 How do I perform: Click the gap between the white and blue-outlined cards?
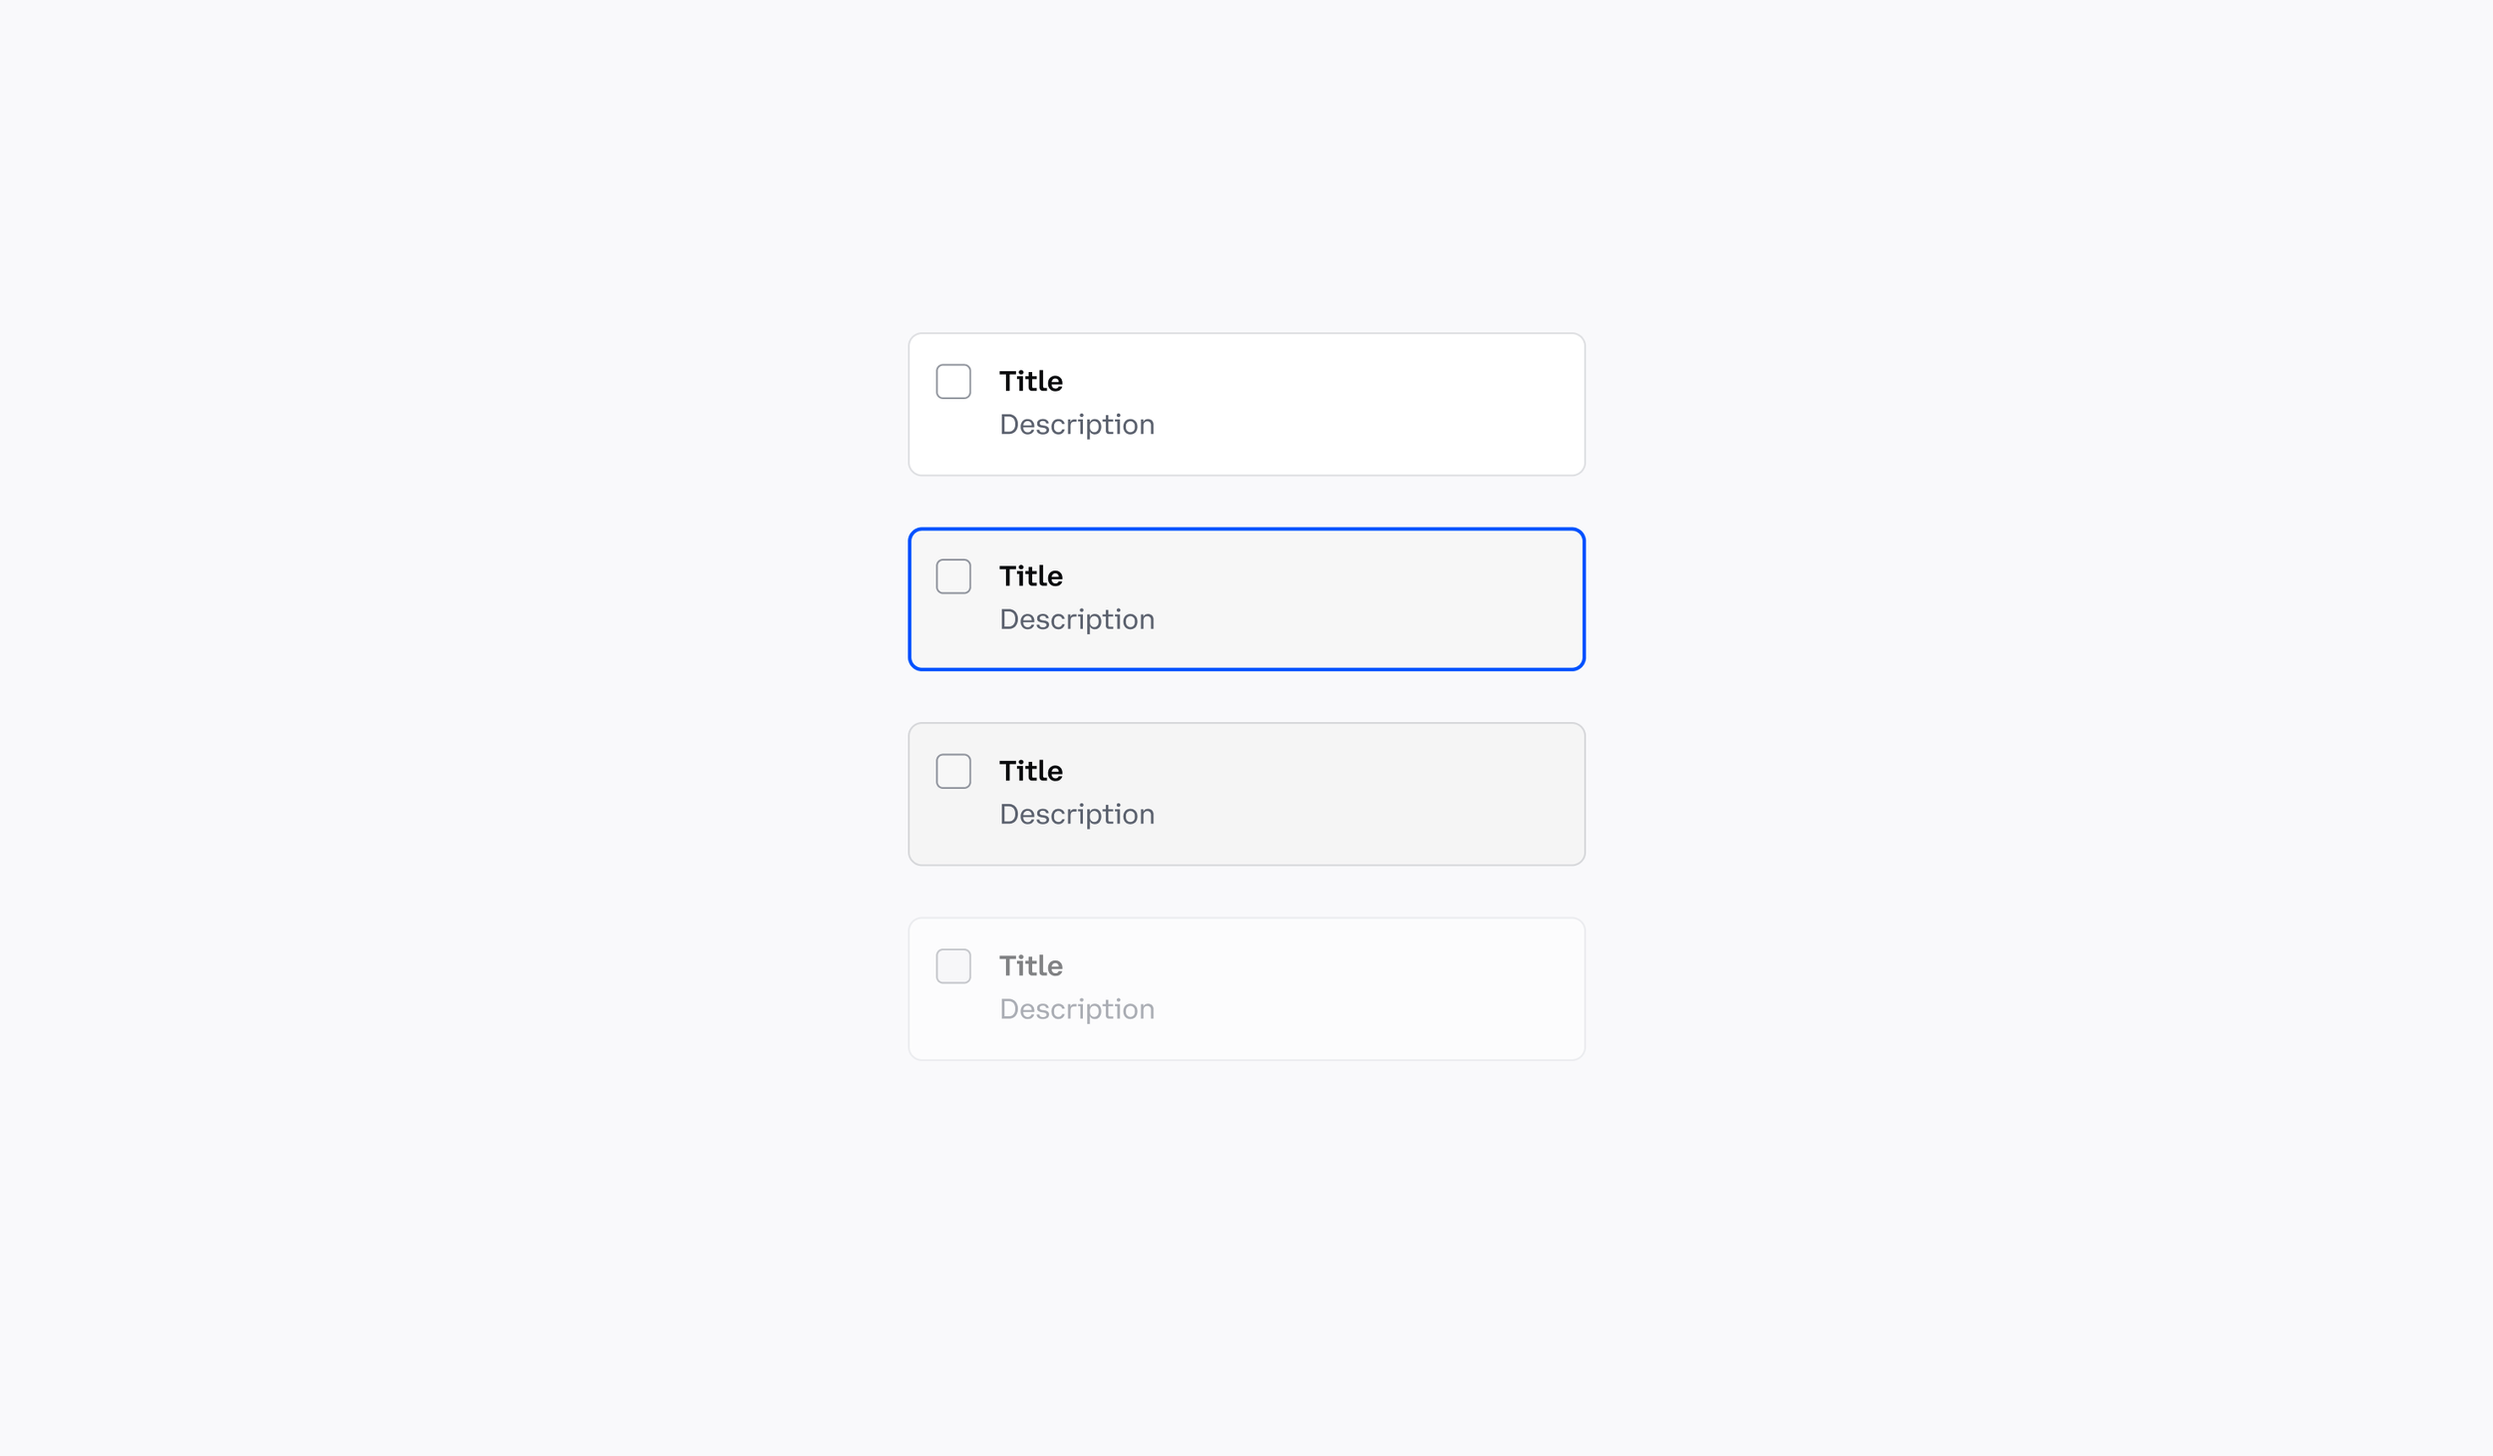1246,502
